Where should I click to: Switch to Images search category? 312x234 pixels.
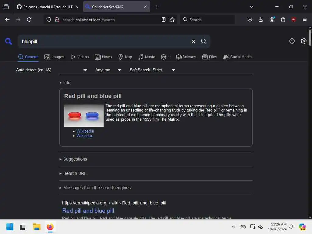54,57
